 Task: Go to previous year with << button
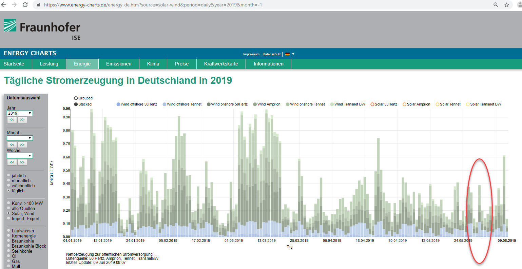pyautogui.click(x=12, y=120)
